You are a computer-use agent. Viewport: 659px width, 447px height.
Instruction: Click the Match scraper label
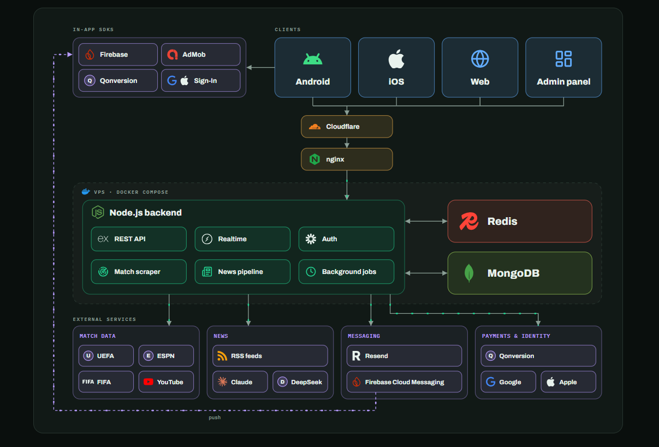click(138, 272)
